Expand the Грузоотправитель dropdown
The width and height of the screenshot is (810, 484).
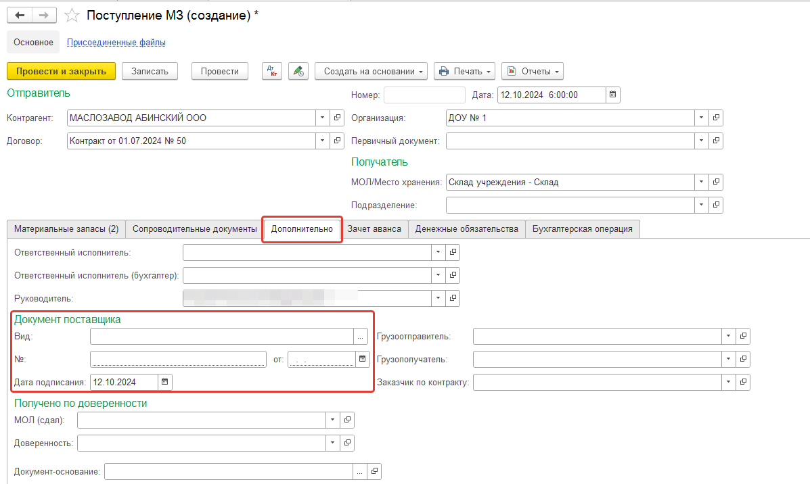click(x=727, y=336)
